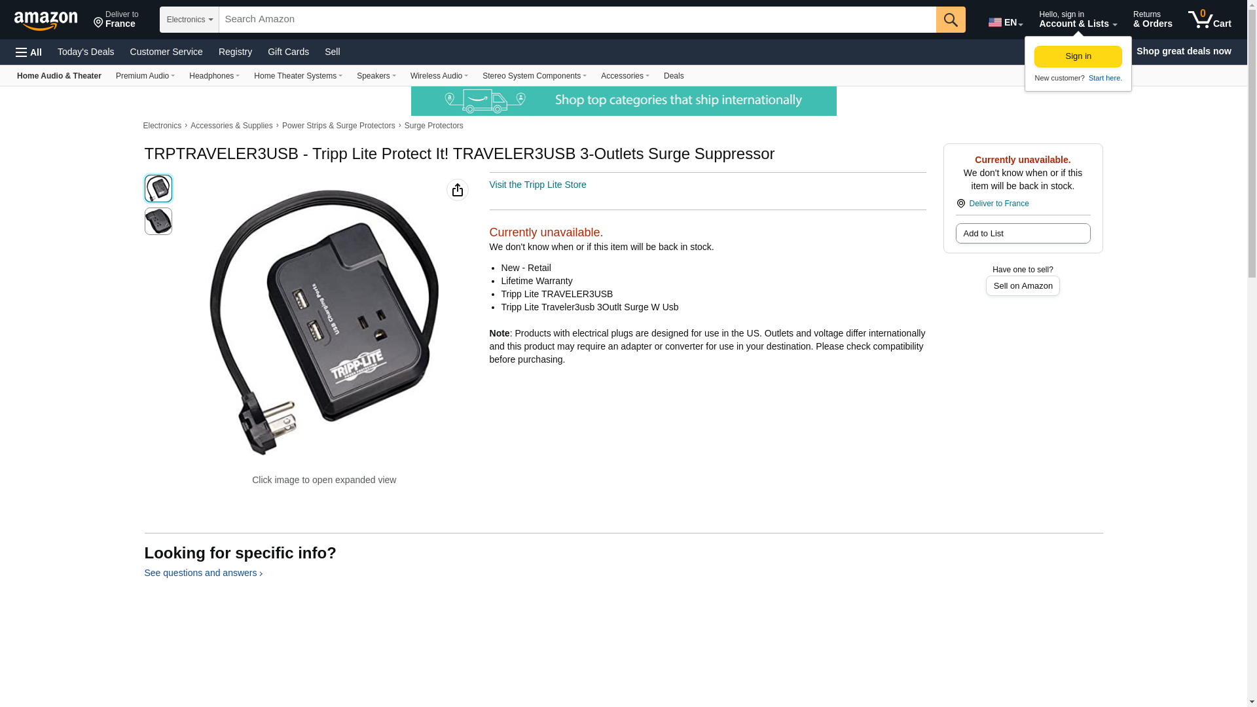Click the international shipping banner
The width and height of the screenshot is (1257, 707).
(623, 101)
